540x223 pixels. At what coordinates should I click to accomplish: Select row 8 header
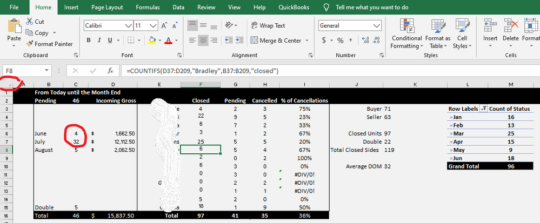coord(6,150)
